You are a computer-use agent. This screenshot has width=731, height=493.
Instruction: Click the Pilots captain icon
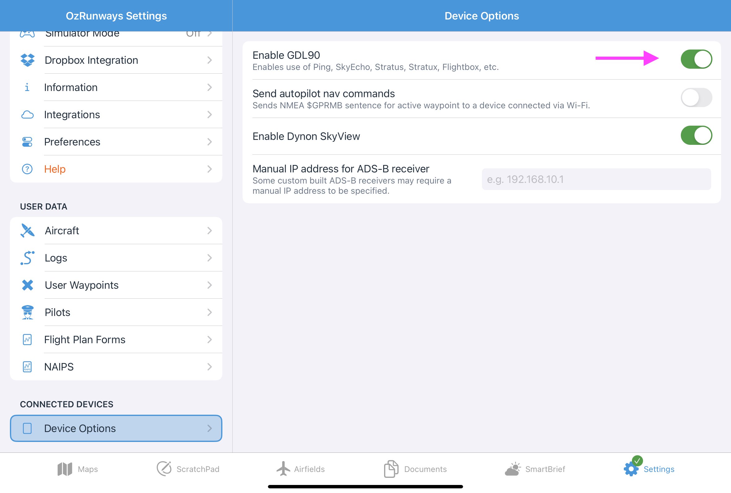tap(27, 312)
